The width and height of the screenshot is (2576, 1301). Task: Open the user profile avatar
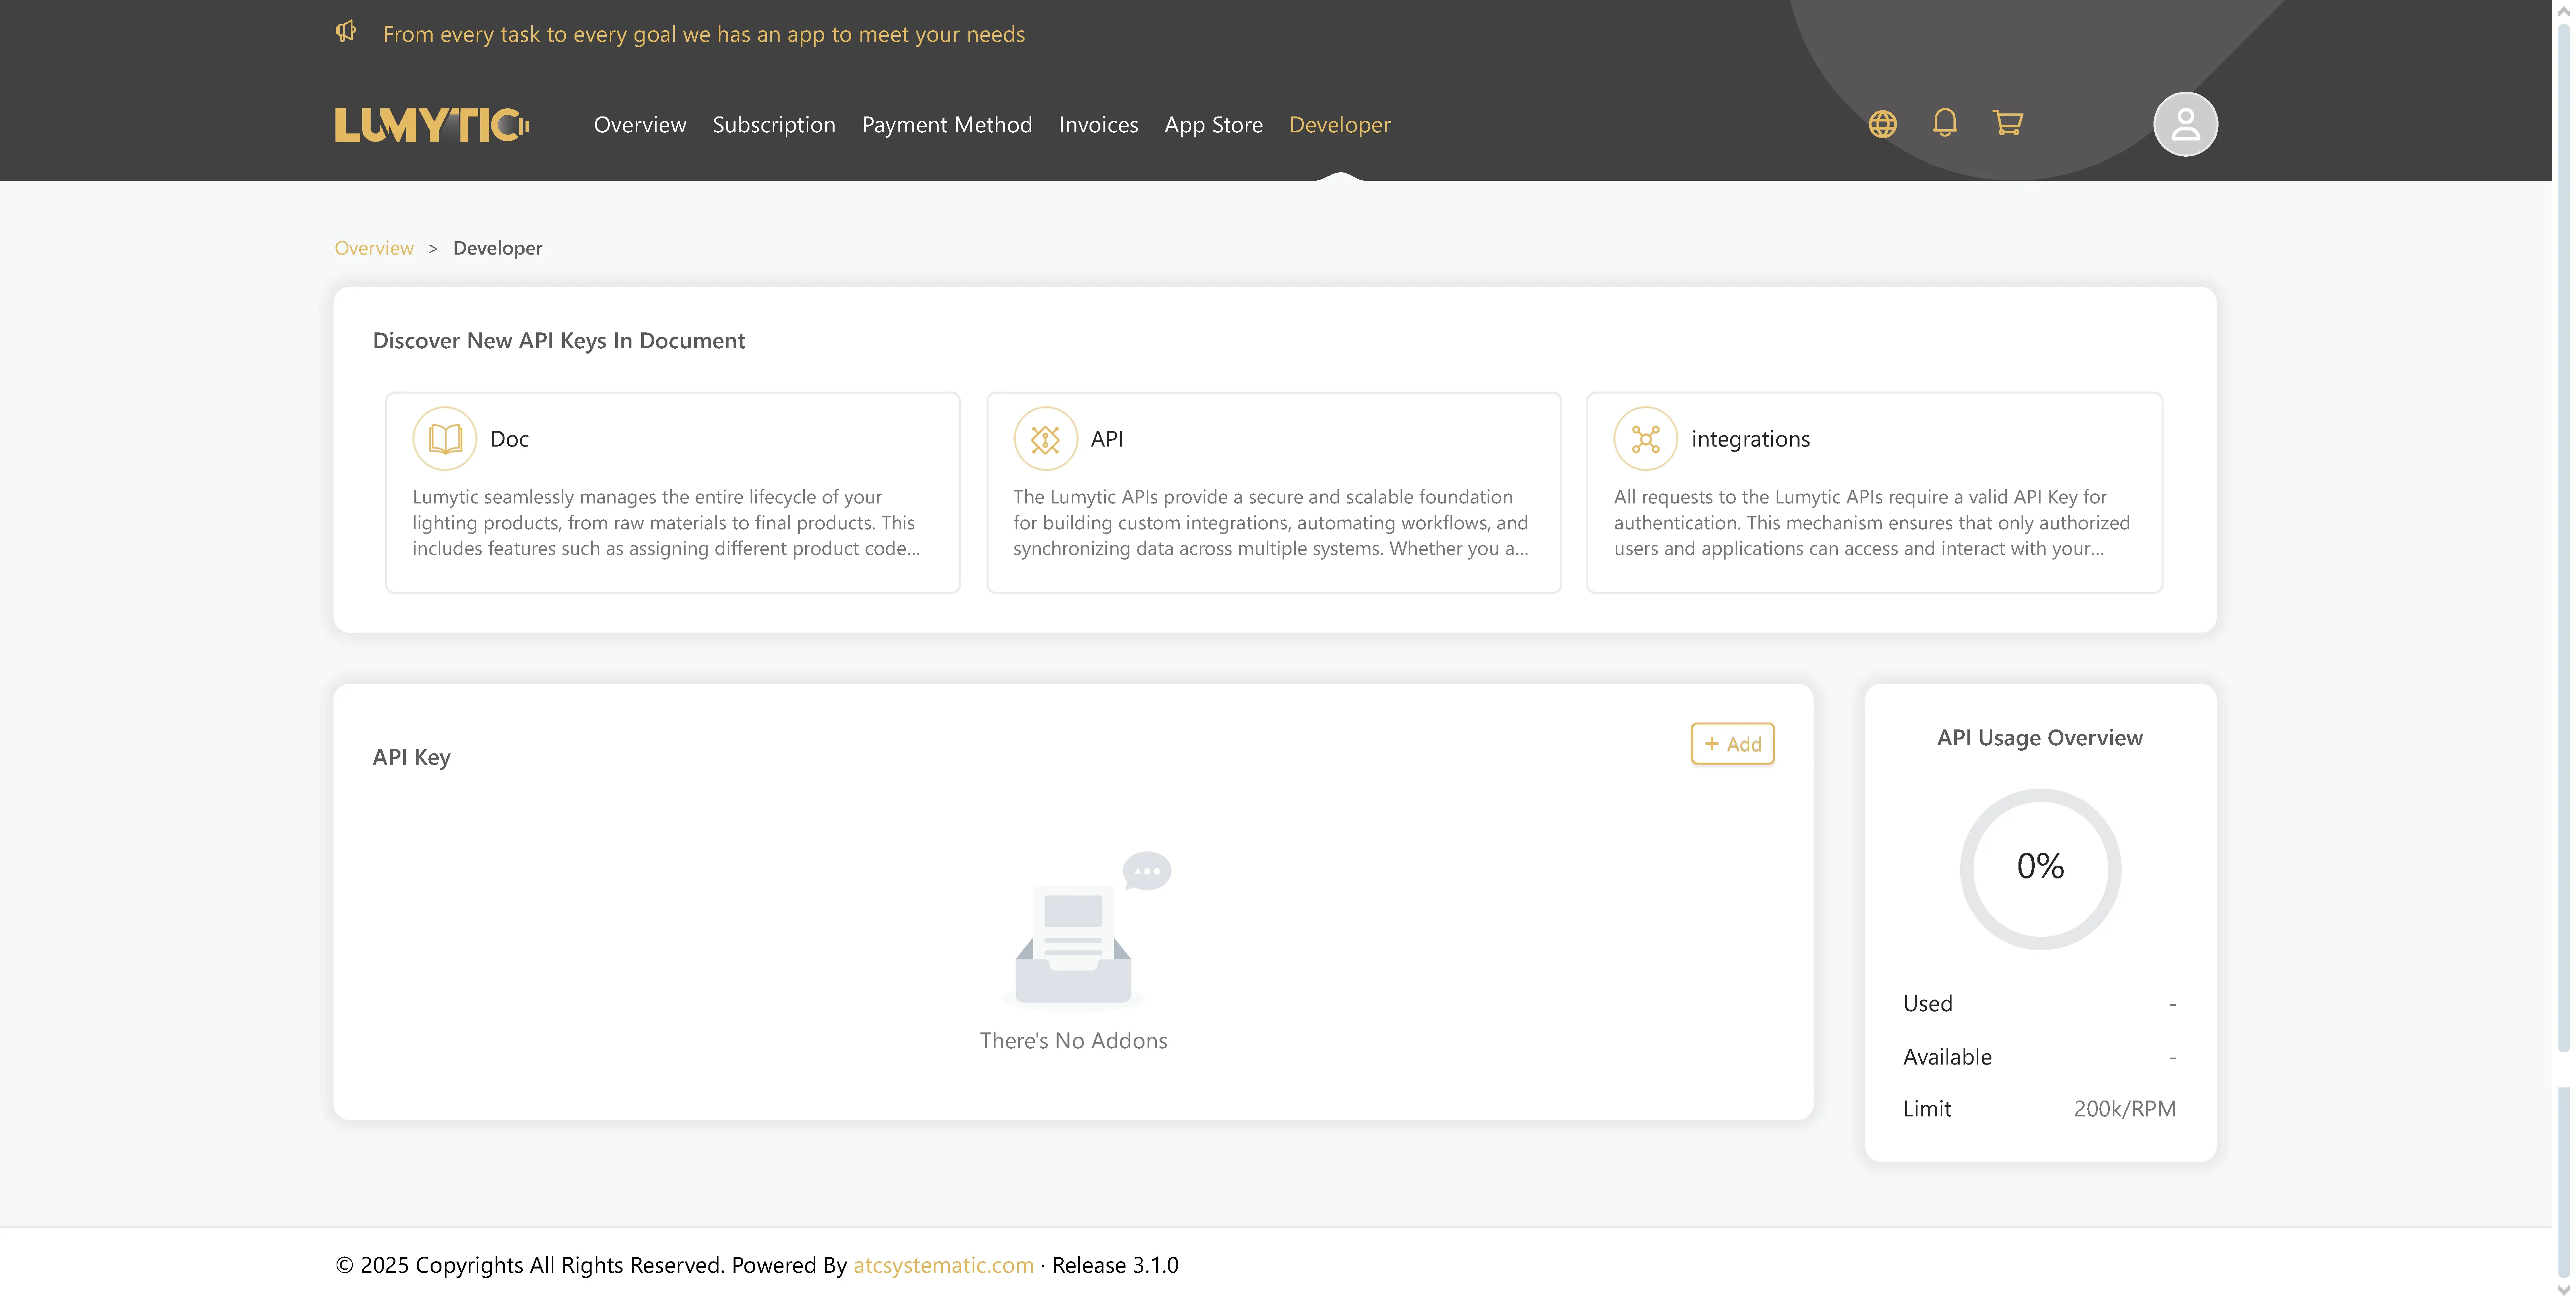2185,124
